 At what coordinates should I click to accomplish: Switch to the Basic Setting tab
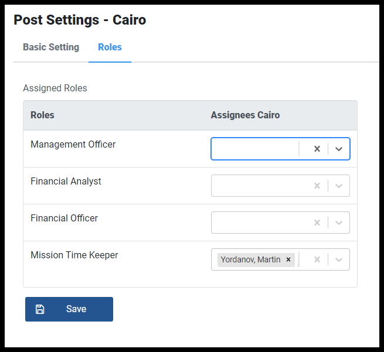click(x=51, y=47)
